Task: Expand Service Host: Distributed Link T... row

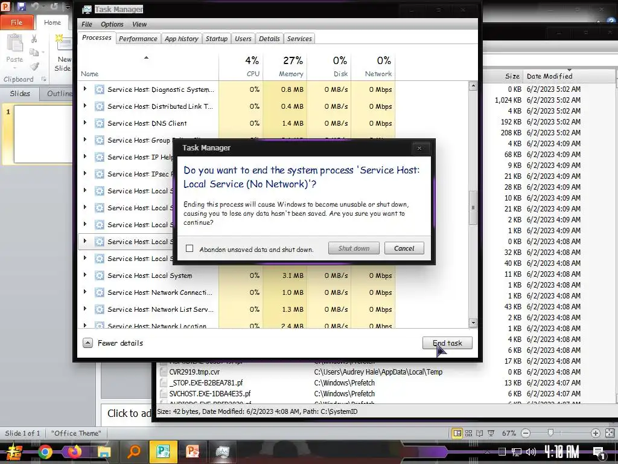Action: (x=84, y=106)
